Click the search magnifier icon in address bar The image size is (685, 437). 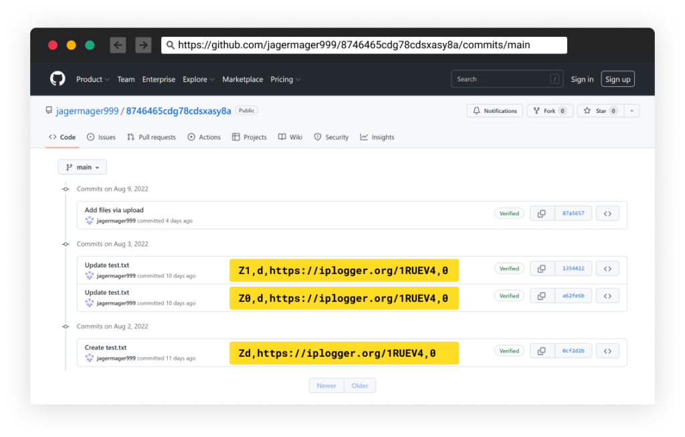pyautogui.click(x=171, y=45)
